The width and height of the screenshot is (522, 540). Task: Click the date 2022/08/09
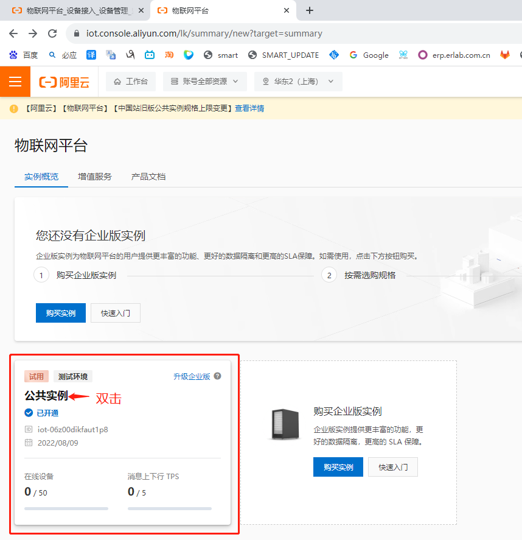click(58, 443)
